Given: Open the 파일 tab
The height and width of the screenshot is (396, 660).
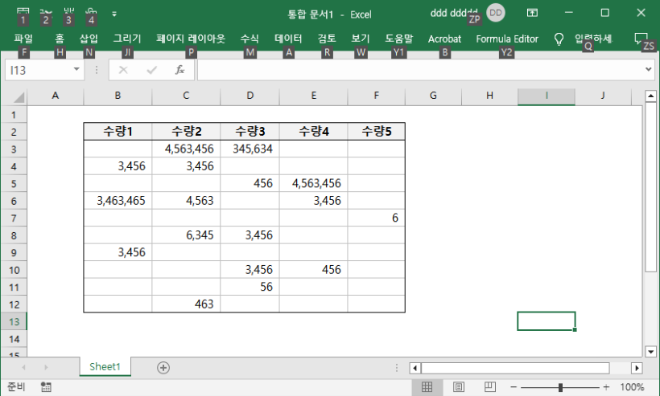Looking at the screenshot, I should pos(23,39).
